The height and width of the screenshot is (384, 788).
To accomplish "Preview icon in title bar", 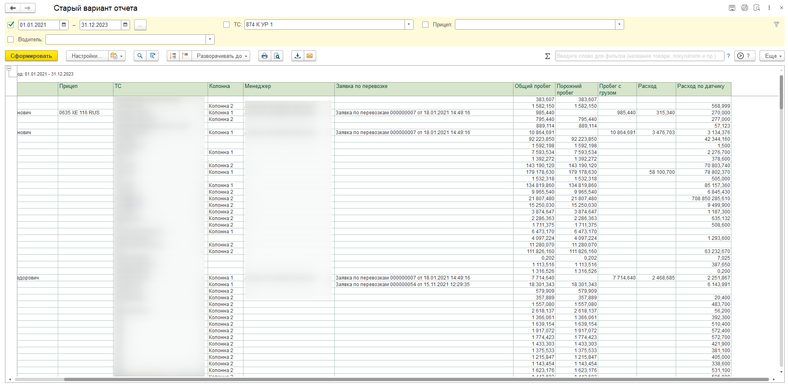I will [x=757, y=8].
